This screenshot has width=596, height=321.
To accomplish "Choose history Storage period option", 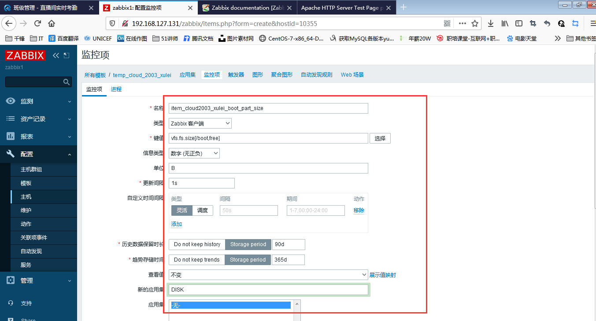I will [248, 244].
